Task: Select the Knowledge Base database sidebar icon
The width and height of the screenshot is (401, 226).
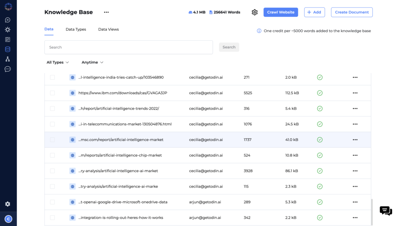Action: point(8,49)
